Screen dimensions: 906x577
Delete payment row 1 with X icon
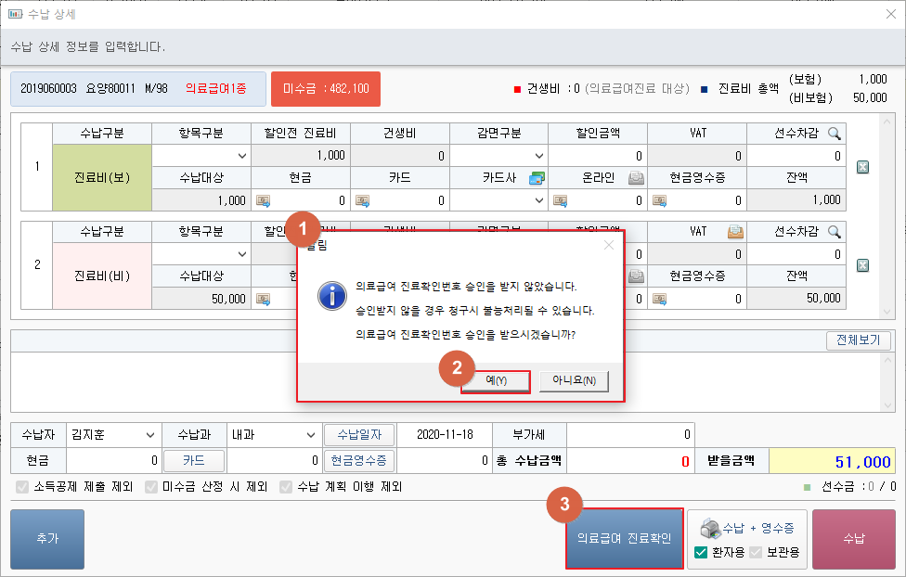862,167
